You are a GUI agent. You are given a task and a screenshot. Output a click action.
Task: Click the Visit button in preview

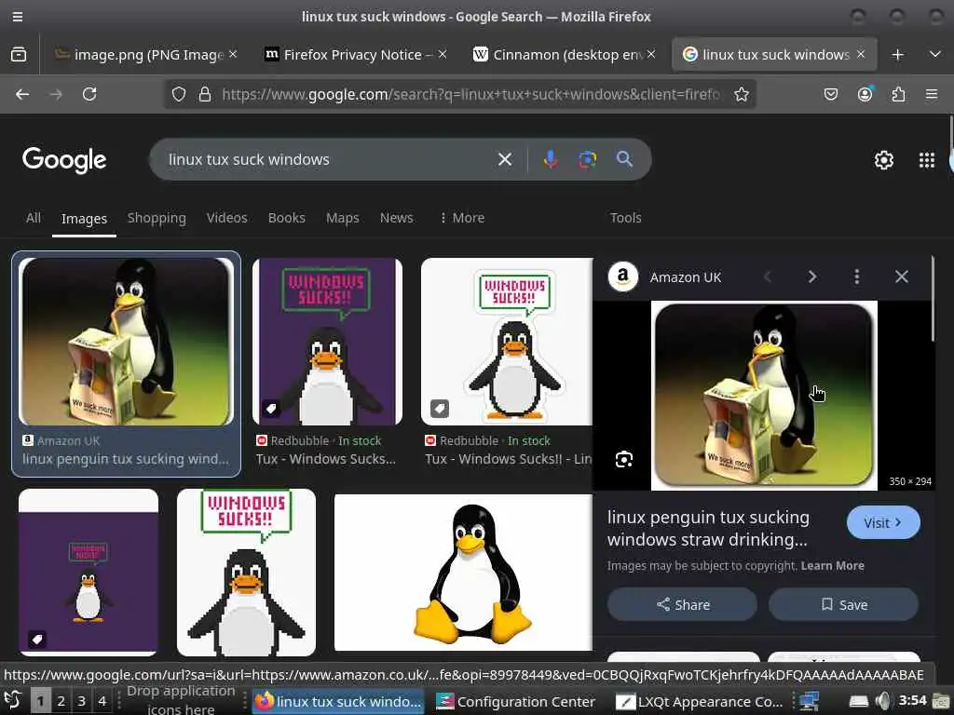(883, 523)
